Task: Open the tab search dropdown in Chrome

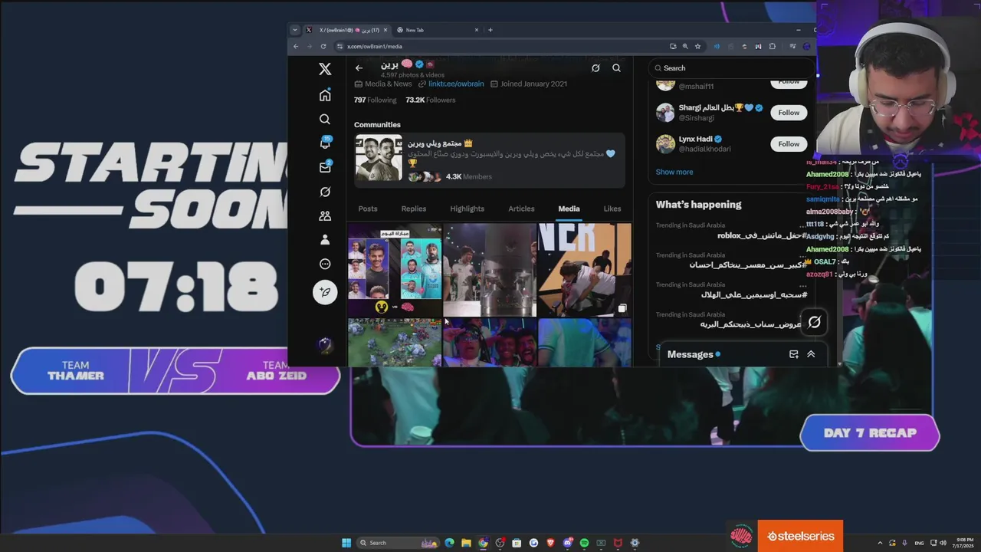Action: [294, 30]
